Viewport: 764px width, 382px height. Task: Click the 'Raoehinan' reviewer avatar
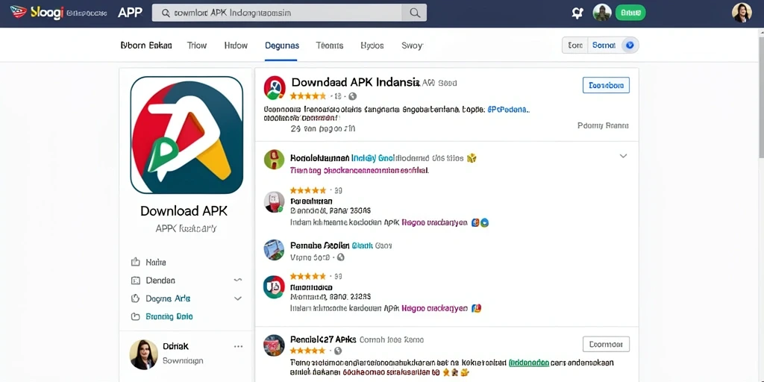pos(275,201)
